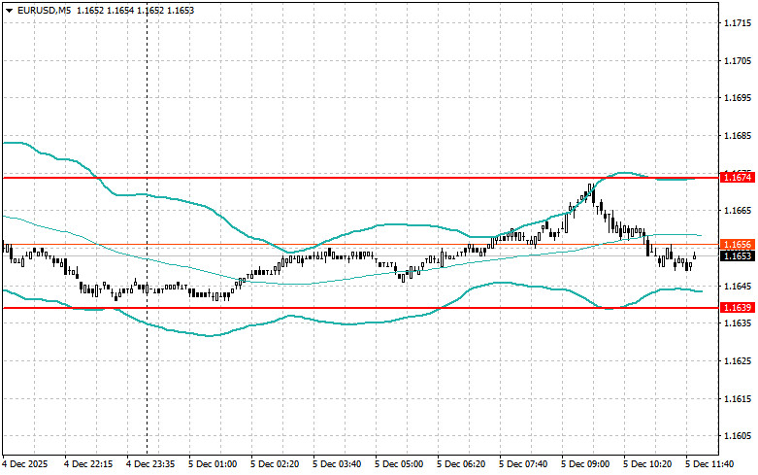Click the 4 Dec 2025 time label
The image size is (758, 475).
click(x=25, y=464)
